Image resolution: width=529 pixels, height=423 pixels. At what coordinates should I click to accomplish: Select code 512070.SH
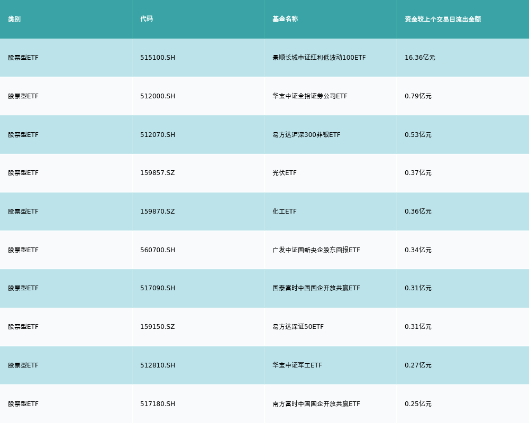click(x=158, y=135)
